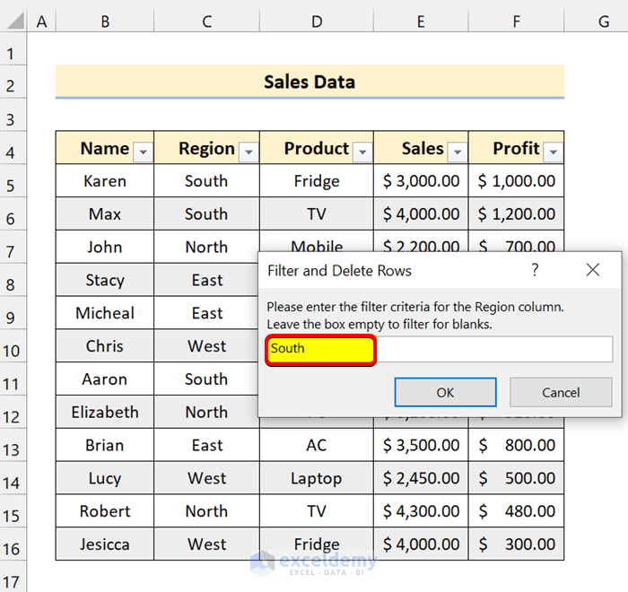The width and height of the screenshot is (628, 592).
Task: Click the Robert name cell
Action: (x=105, y=511)
